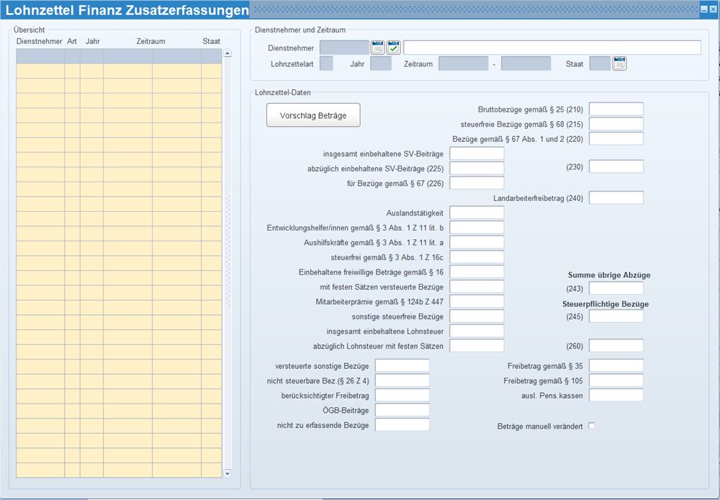The width and height of the screenshot is (720, 500).
Task: Click the Zeitraum start date field
Action: click(463, 63)
